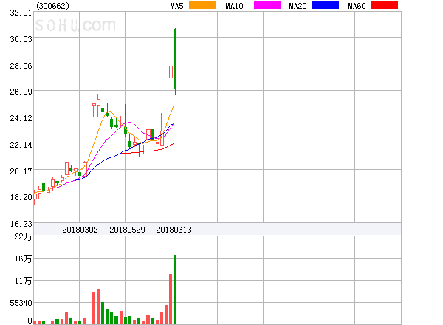The image size is (443, 325).
Task: Click the stock code (300662) text
Action: point(52,6)
